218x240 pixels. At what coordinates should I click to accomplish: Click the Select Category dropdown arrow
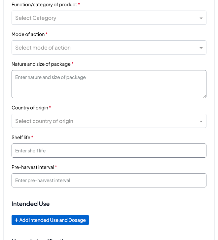[201, 18]
